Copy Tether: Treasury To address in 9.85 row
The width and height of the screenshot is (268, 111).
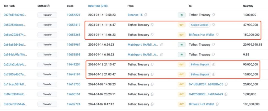pyautogui.click(x=213, y=54)
